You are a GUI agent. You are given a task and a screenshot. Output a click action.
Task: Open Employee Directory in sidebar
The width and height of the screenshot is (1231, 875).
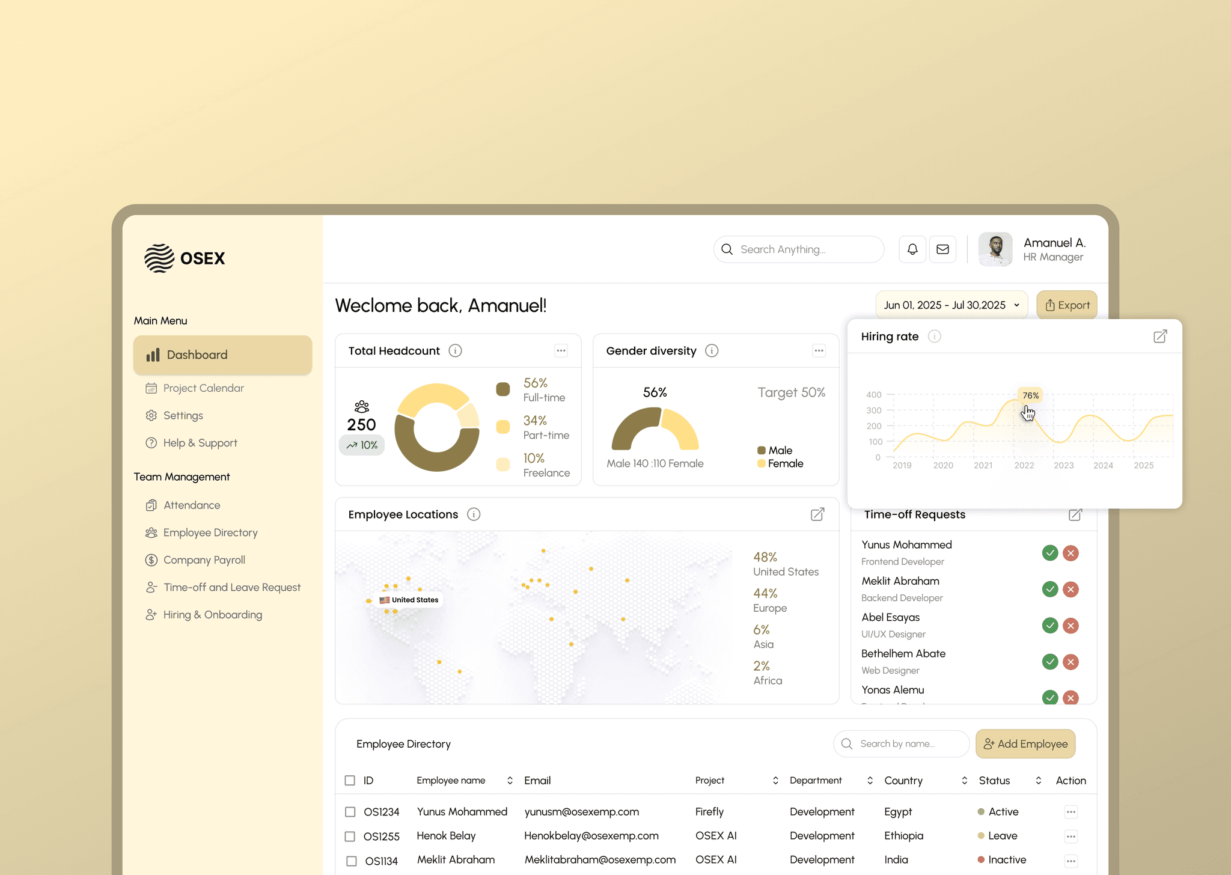[x=210, y=532]
